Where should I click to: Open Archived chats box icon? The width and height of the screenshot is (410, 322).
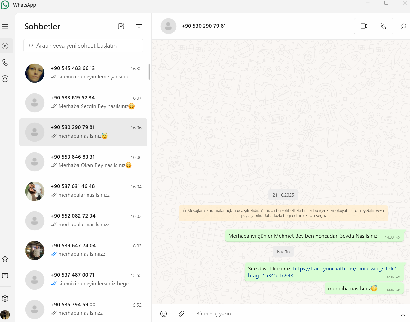(5, 275)
